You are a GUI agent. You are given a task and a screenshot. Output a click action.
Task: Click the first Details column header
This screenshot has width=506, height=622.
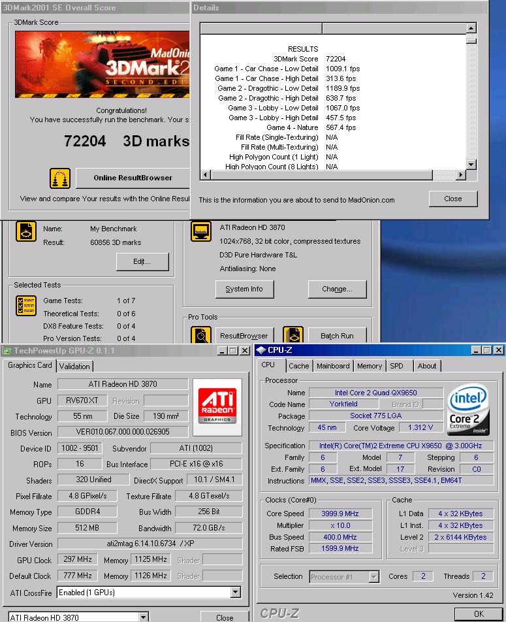point(261,28)
